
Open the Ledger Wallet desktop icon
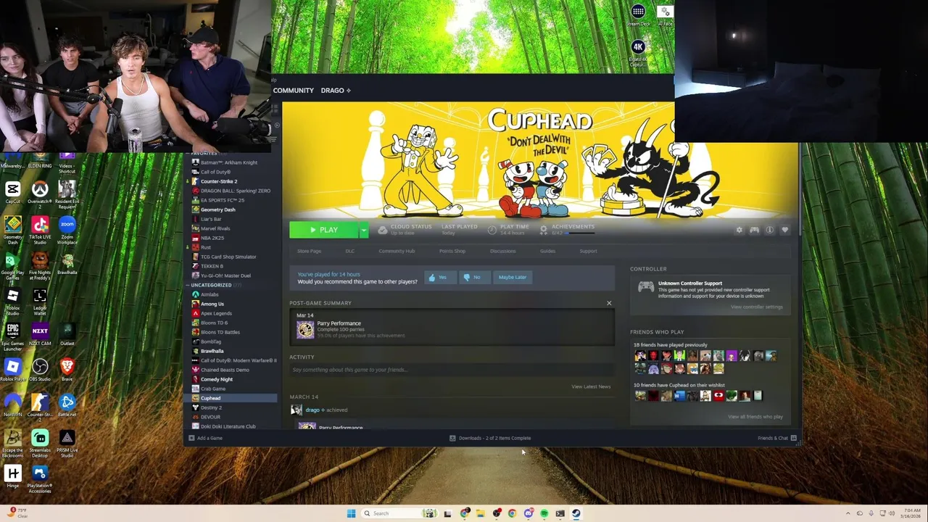coord(40,301)
